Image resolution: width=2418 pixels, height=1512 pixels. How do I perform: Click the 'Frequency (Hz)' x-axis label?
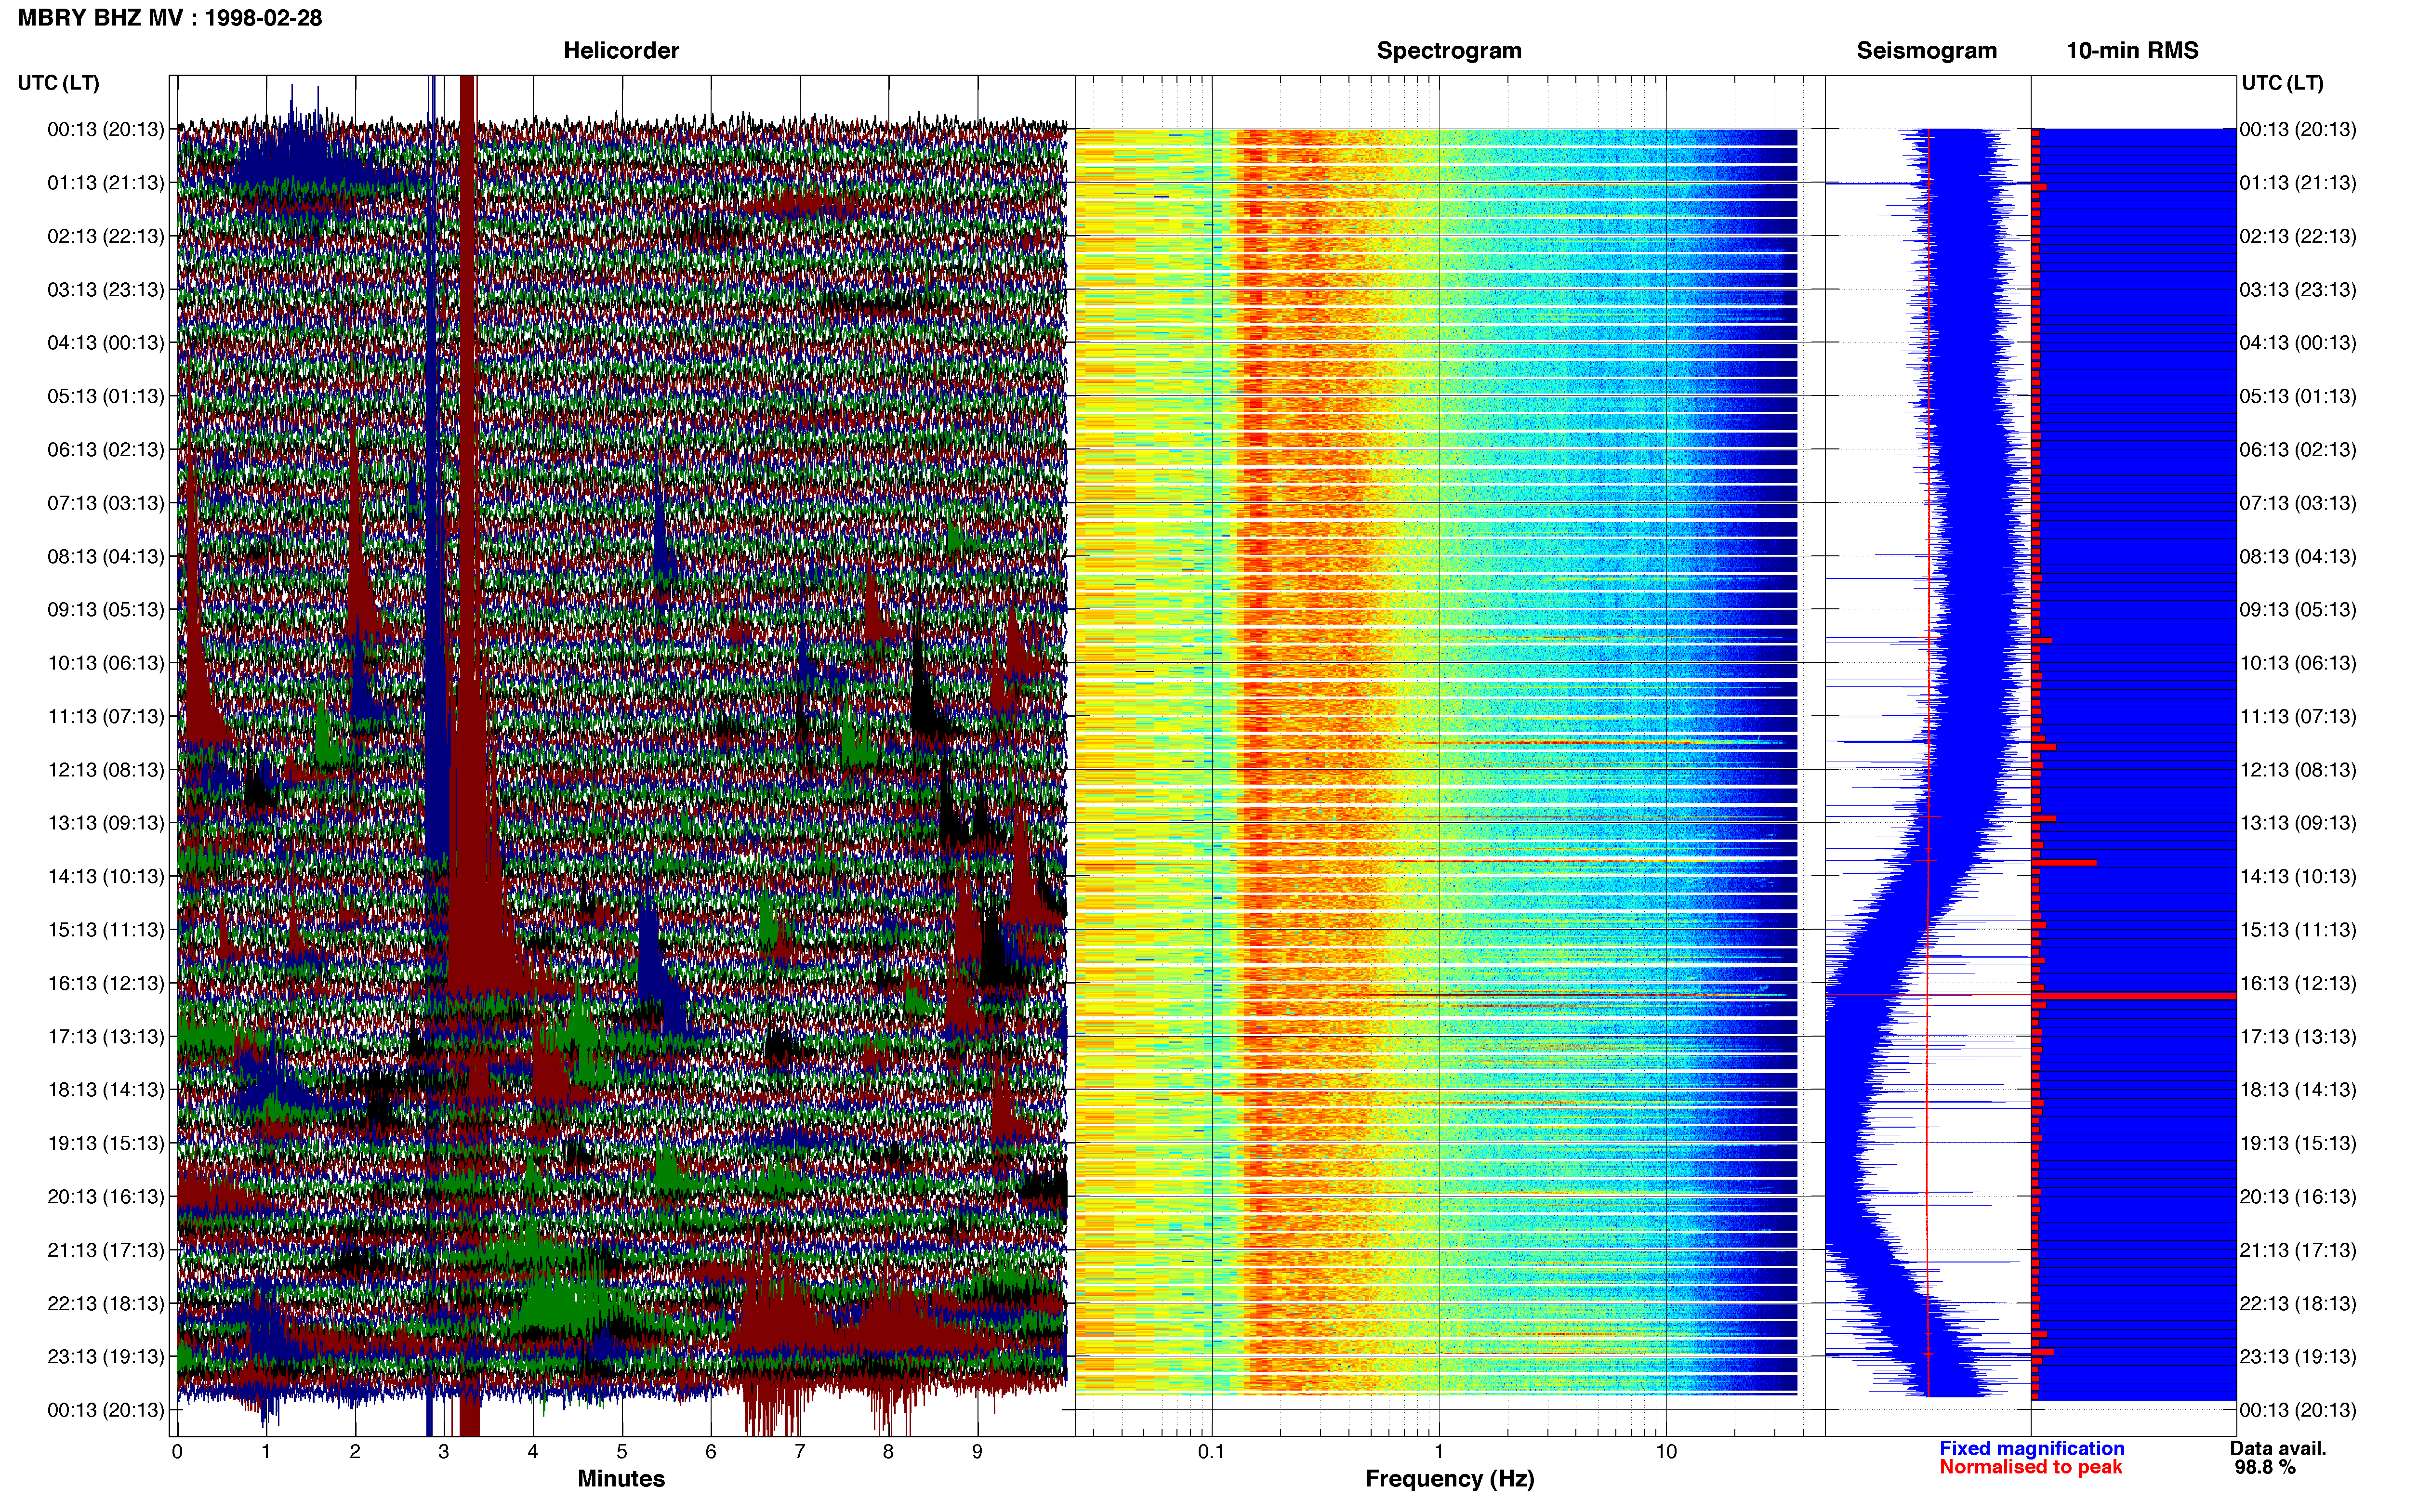tap(1449, 1479)
